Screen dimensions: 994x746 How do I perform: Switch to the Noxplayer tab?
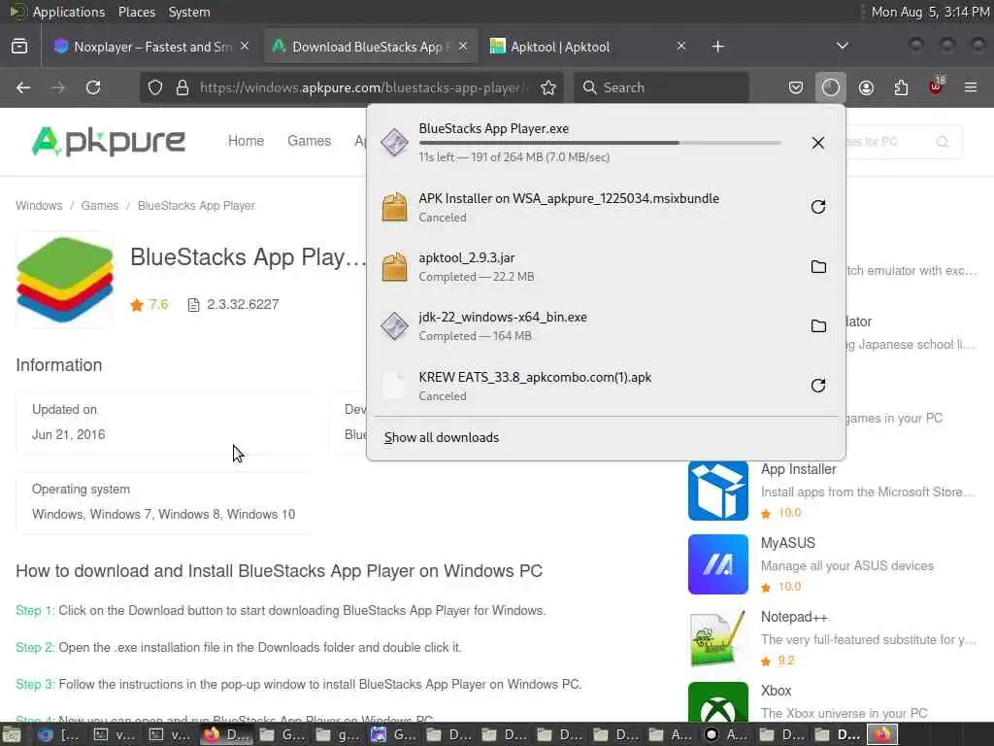[151, 47]
